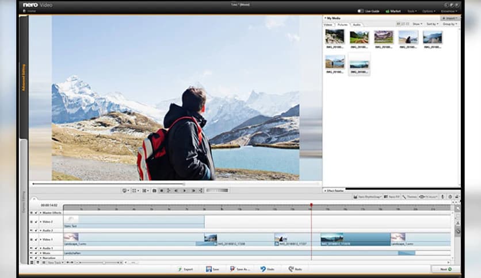Mute the Audio 1 track
Image resolution: width=481 pixels, height=278 pixels.
click(31, 248)
